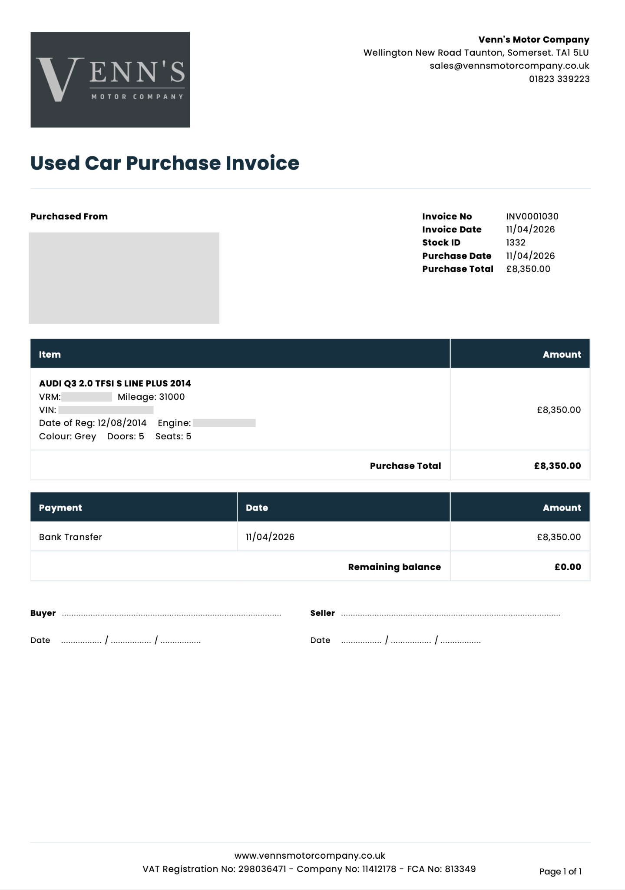Click the Venn's Motor Company name in header

[x=534, y=40]
